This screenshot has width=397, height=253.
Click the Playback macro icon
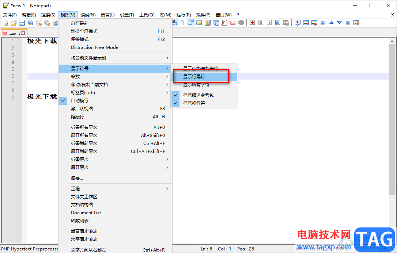coord(269,23)
